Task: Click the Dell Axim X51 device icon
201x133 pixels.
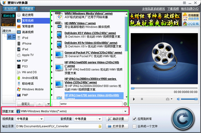Action: point(59,35)
